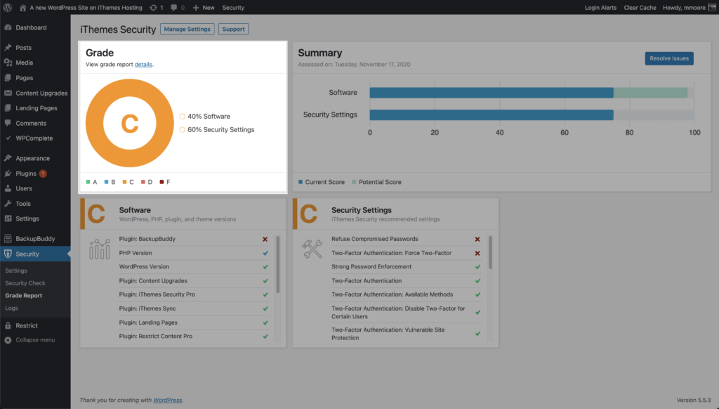The width and height of the screenshot is (719, 409).
Task: Open the comments bubble in admin bar
Action: (x=174, y=7)
